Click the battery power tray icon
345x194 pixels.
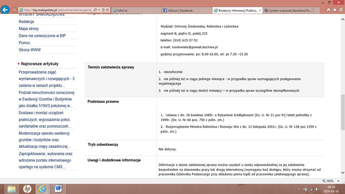click(305, 189)
